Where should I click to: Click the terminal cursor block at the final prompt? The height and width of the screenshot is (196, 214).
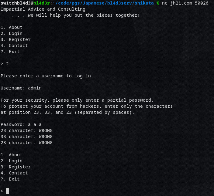[7, 191]
